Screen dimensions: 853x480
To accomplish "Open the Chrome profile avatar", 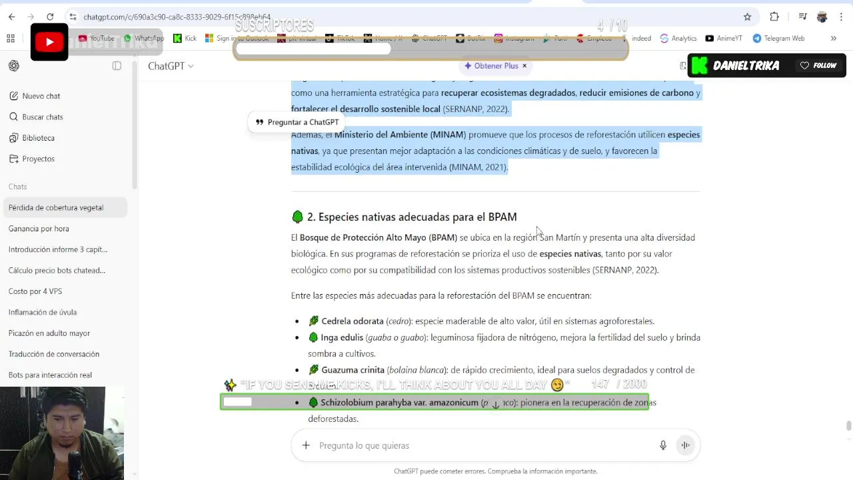I will [822, 17].
